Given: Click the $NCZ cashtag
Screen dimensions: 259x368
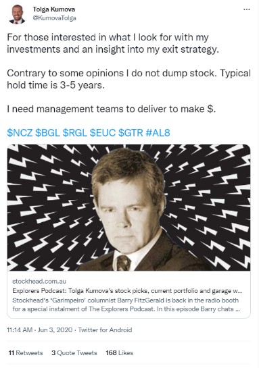Looking at the screenshot, I should [x=20, y=133].
